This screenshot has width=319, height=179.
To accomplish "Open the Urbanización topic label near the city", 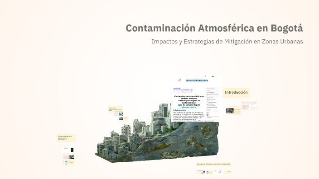I will point(116,109).
